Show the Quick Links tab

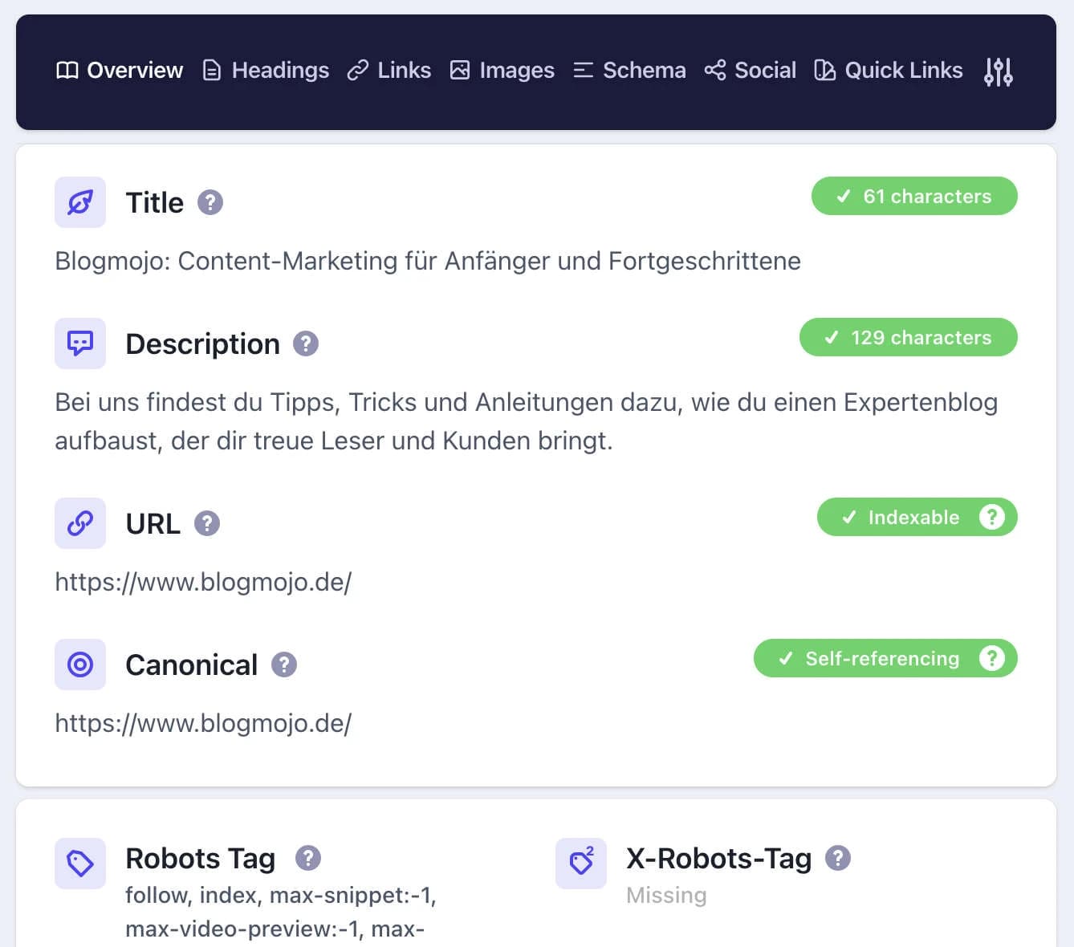889,71
